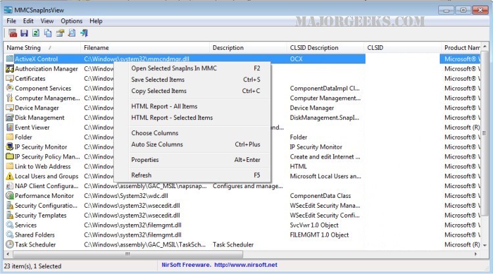Click the MMCSnapInsView title bar app icon

[8, 10]
